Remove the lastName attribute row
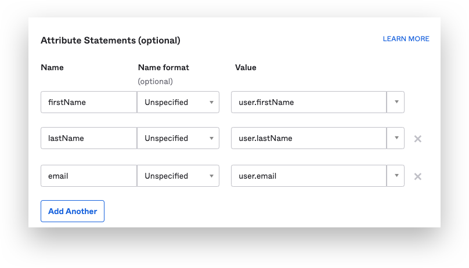This screenshot has width=469, height=268. [417, 139]
